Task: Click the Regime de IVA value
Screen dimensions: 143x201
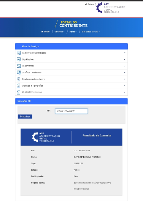Action: (x=92, y=183)
